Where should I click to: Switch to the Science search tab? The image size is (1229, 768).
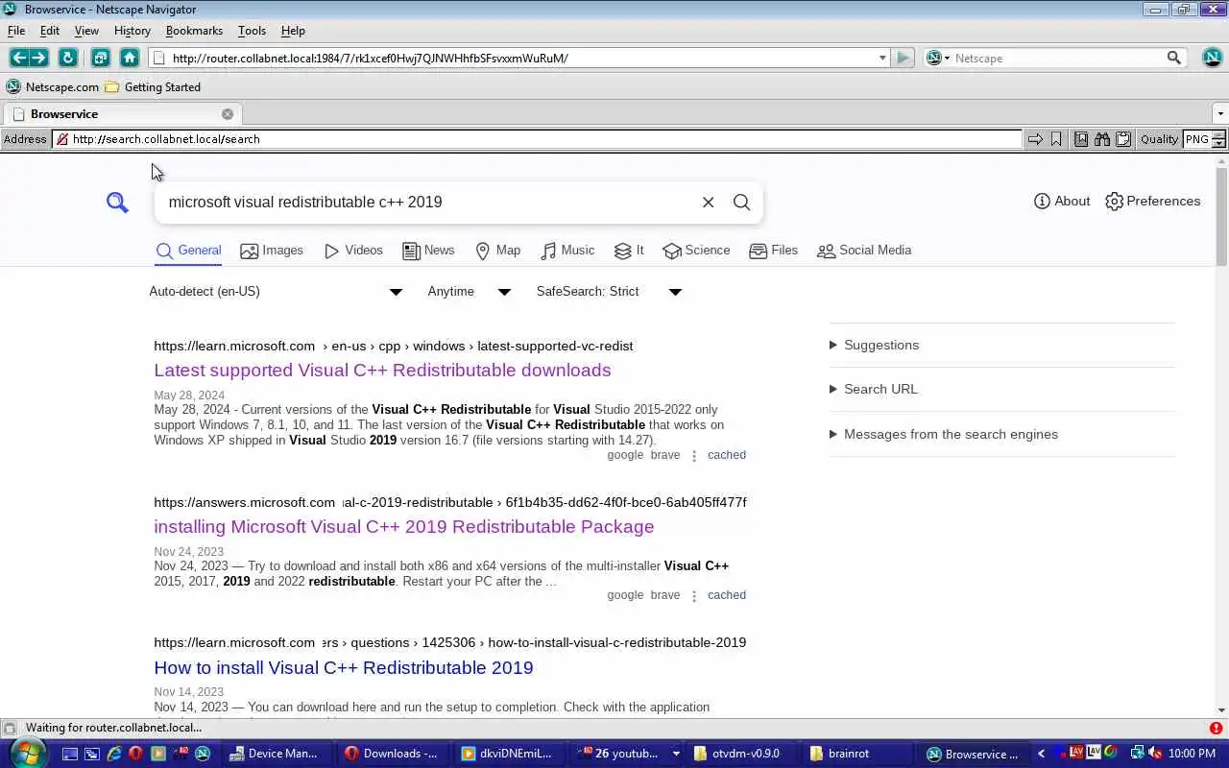point(696,251)
